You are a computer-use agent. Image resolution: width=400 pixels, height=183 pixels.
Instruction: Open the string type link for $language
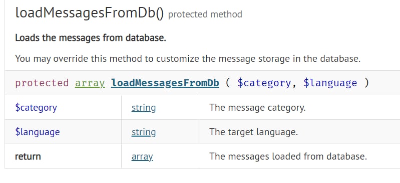pos(144,132)
